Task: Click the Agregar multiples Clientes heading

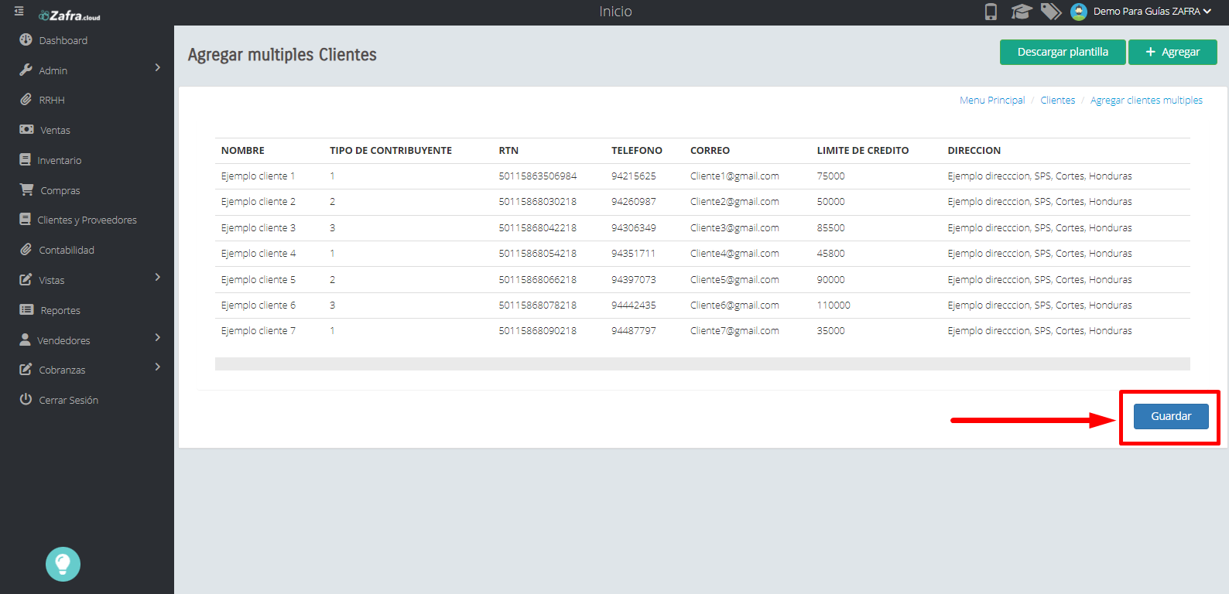Action: click(282, 55)
